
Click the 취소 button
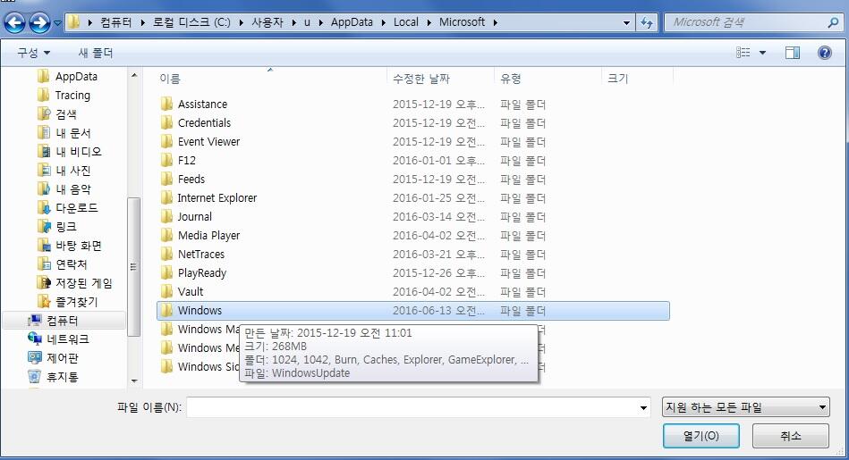[791, 436]
